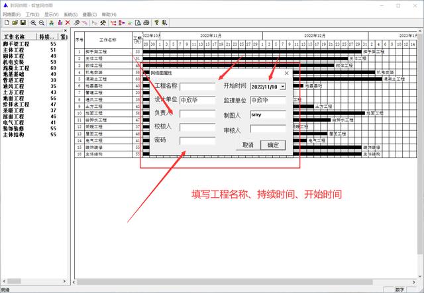
Task: Click the 审核人 input field
Action: [x=268, y=128]
